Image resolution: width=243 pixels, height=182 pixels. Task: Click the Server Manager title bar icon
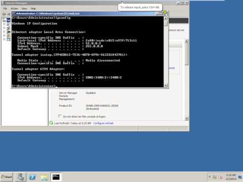pyautogui.click(x=3, y=3)
